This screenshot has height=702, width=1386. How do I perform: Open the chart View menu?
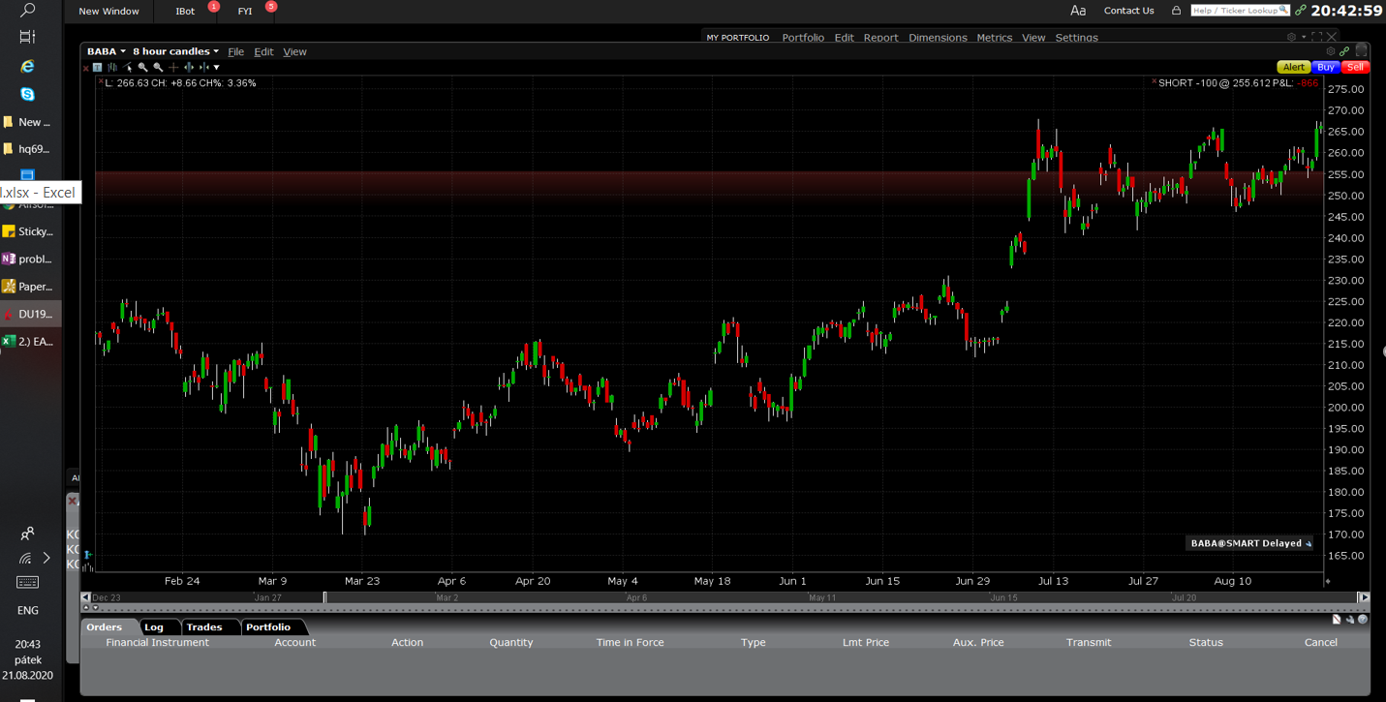click(x=294, y=51)
